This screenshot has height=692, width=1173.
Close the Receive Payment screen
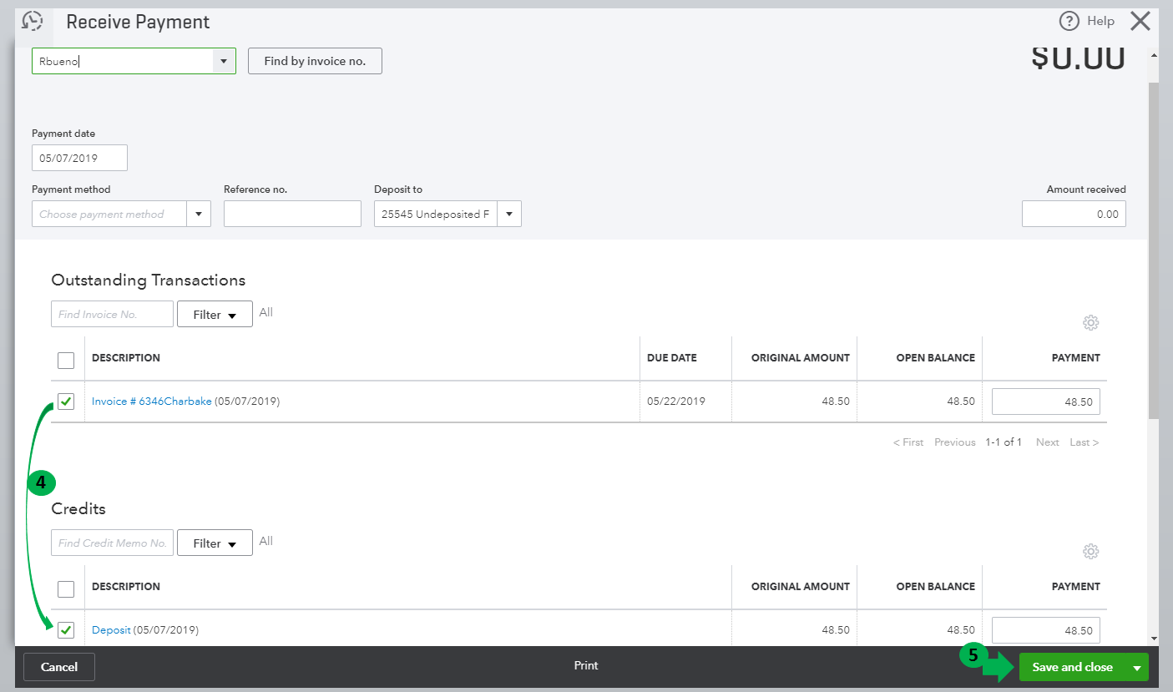tap(1140, 21)
